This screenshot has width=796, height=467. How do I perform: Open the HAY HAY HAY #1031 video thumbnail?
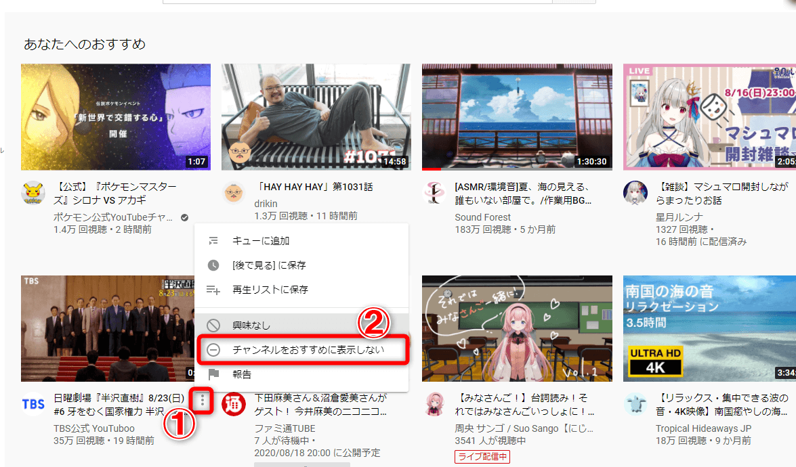316,116
